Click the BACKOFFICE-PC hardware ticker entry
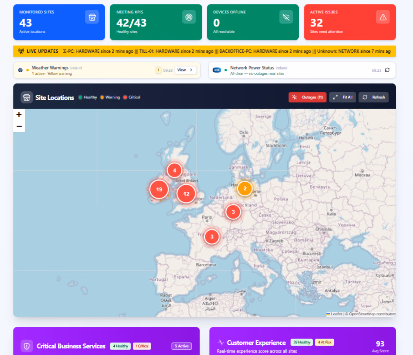This screenshot has width=413, height=355. tap(265, 51)
